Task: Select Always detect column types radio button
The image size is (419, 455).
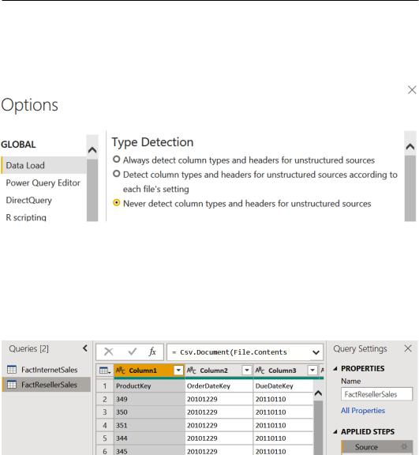Action: coord(117,160)
